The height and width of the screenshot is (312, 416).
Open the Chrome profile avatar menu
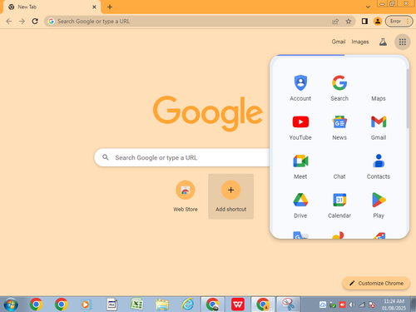coord(378,22)
